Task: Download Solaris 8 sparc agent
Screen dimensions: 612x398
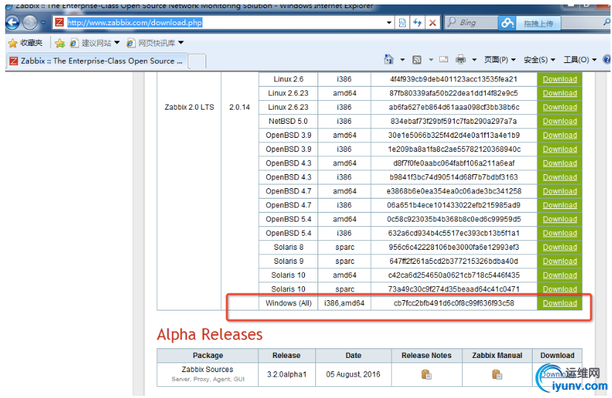Action: tap(559, 247)
